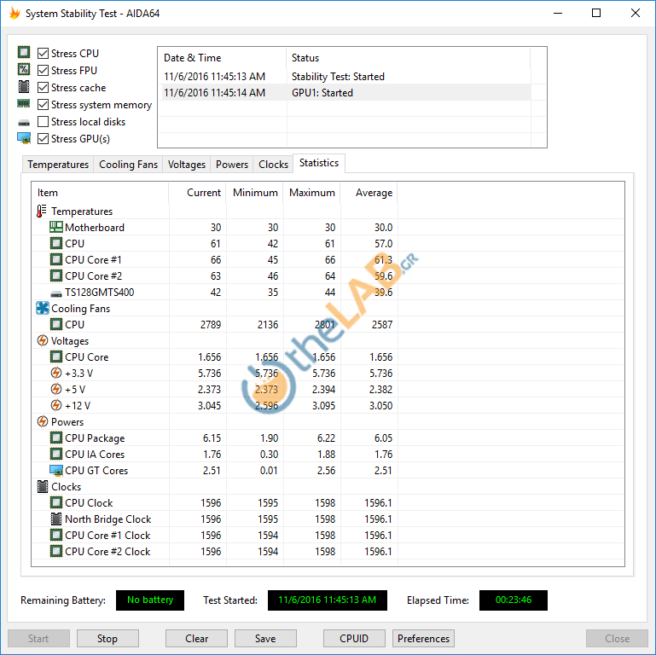Click the Save button

click(x=265, y=638)
